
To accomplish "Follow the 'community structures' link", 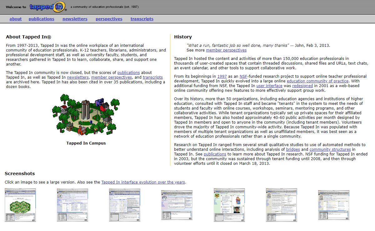I will (330, 150).
